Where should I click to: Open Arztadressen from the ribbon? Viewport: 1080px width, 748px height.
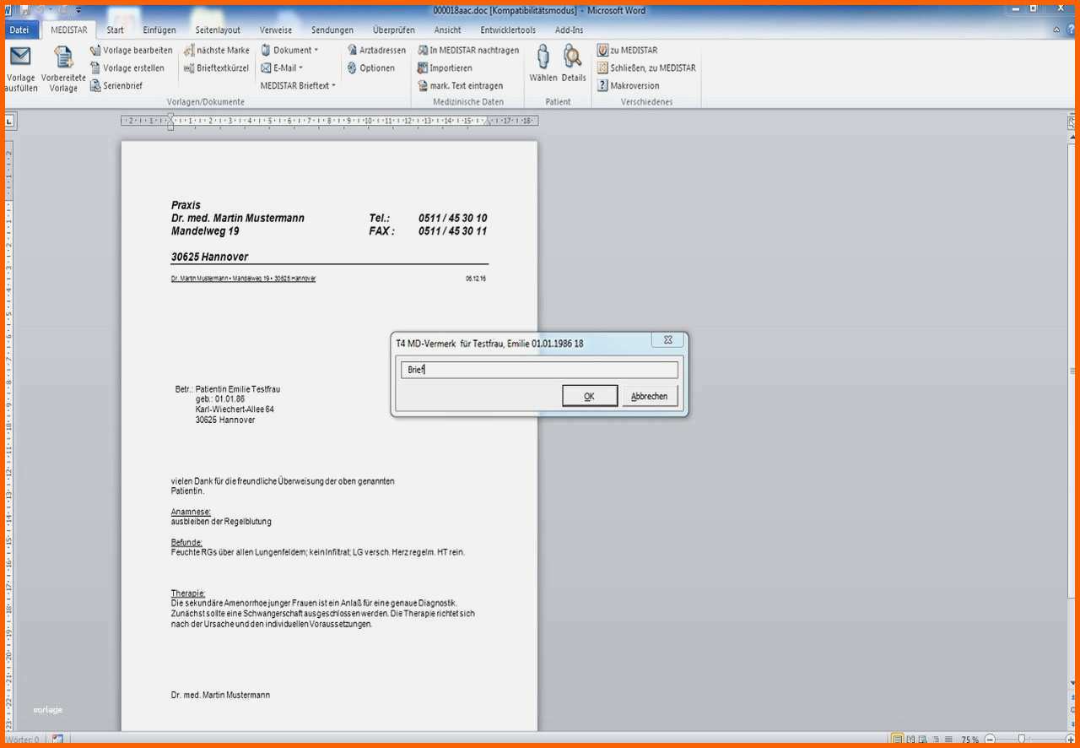[x=352, y=51]
